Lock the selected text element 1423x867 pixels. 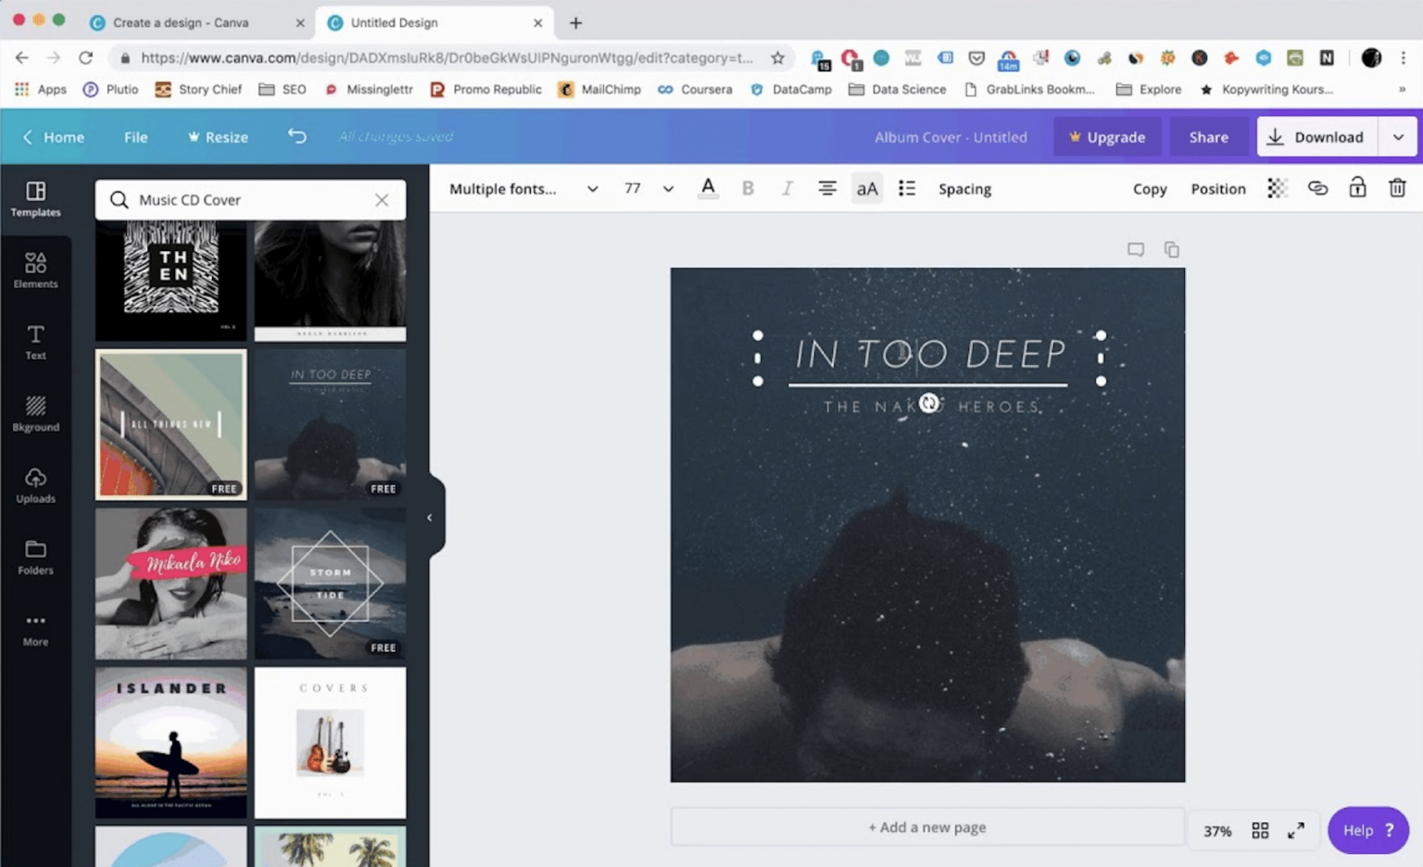(x=1357, y=188)
